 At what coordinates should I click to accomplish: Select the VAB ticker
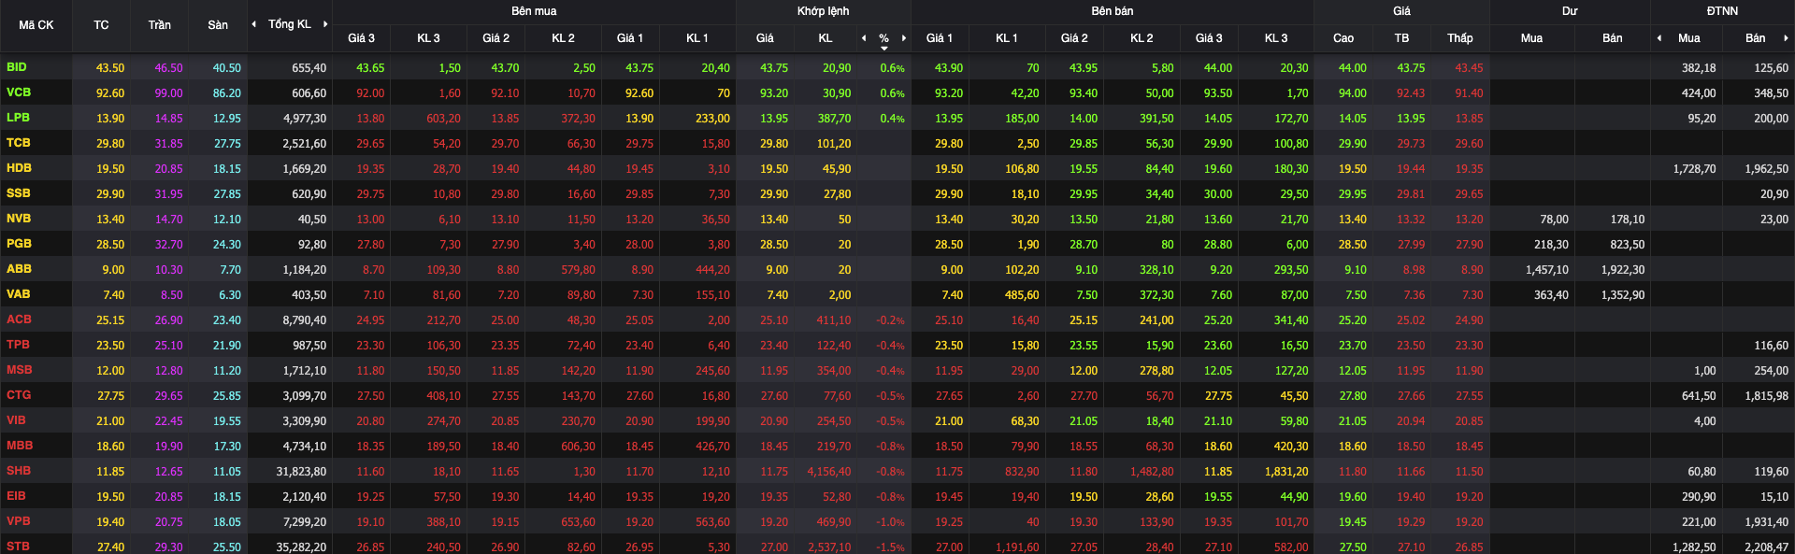point(18,294)
